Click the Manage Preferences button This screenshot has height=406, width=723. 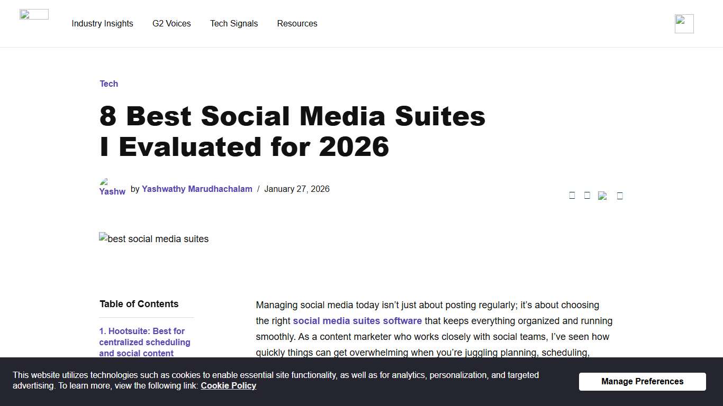click(642, 381)
